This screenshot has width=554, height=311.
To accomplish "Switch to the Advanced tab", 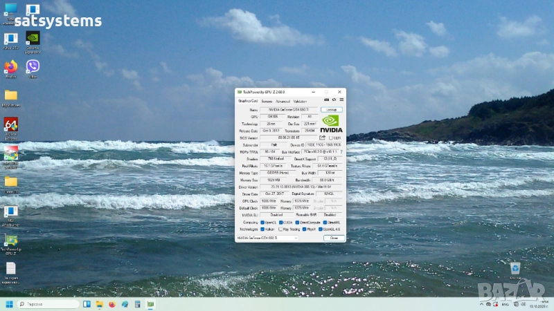I will [283, 101].
